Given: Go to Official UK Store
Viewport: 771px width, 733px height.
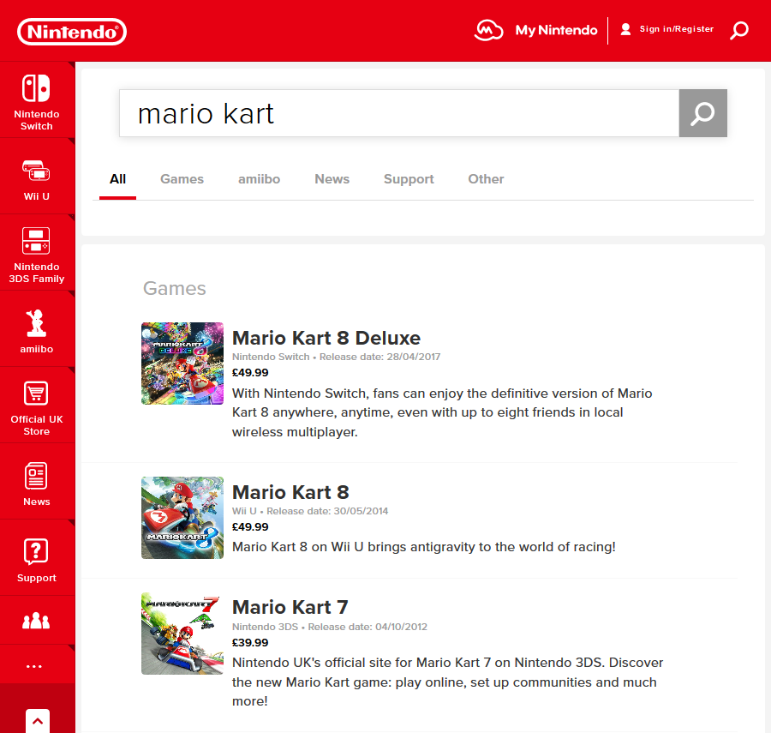Looking at the screenshot, I should (37, 406).
